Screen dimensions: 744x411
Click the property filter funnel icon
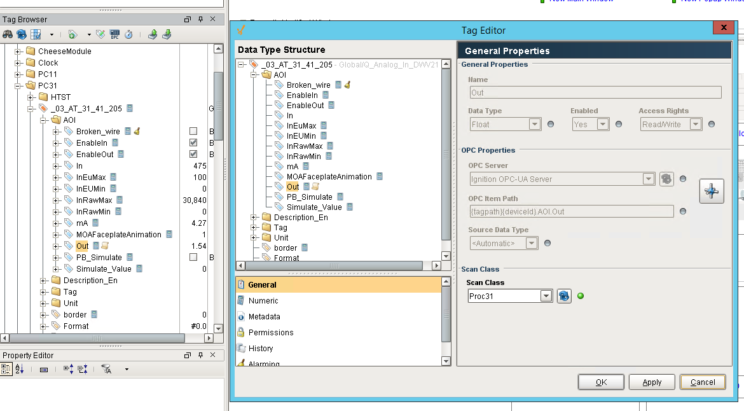107,369
